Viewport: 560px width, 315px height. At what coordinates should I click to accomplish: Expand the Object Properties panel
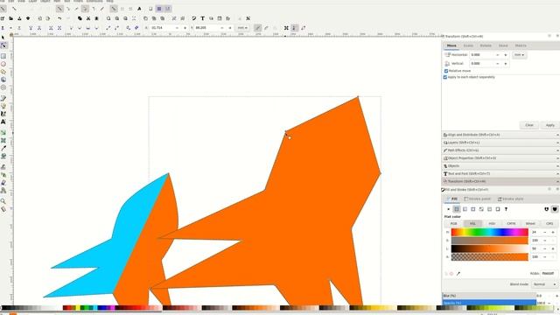click(x=500, y=158)
